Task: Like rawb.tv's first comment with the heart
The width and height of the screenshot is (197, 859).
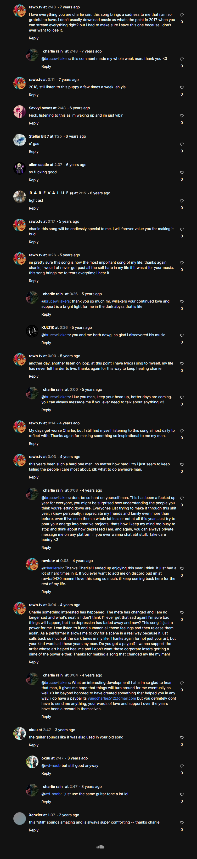Action: pyautogui.click(x=182, y=15)
